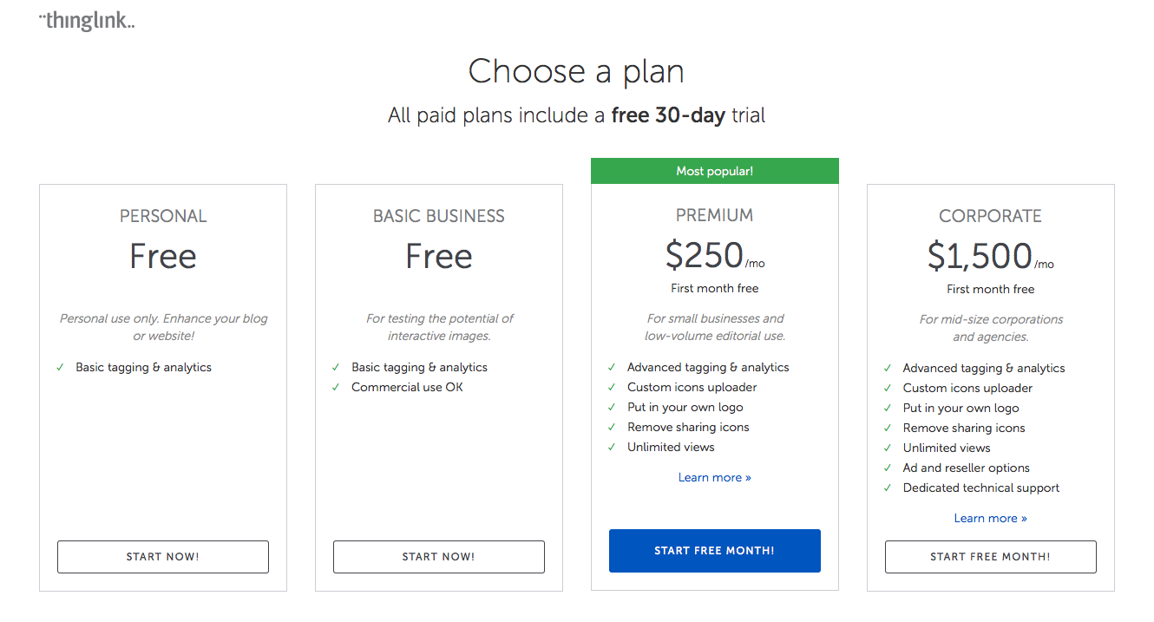
Task: Click checkmark next to Personal Basic tagging
Action: point(60,368)
